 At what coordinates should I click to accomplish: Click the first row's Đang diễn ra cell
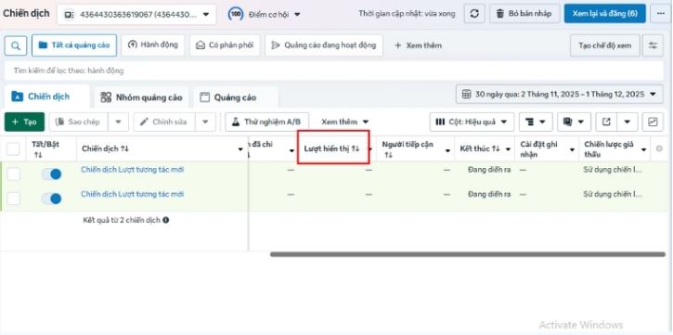point(489,170)
